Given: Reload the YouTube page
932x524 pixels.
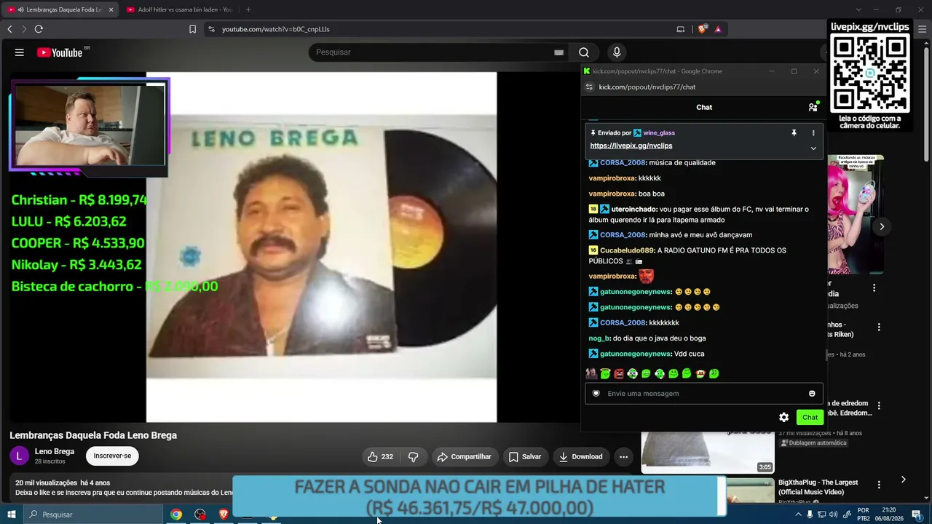Looking at the screenshot, I should pyautogui.click(x=39, y=29).
